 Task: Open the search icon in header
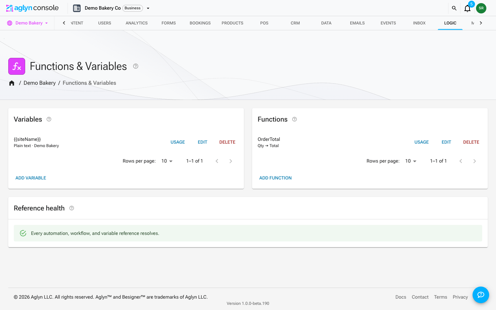click(x=454, y=8)
